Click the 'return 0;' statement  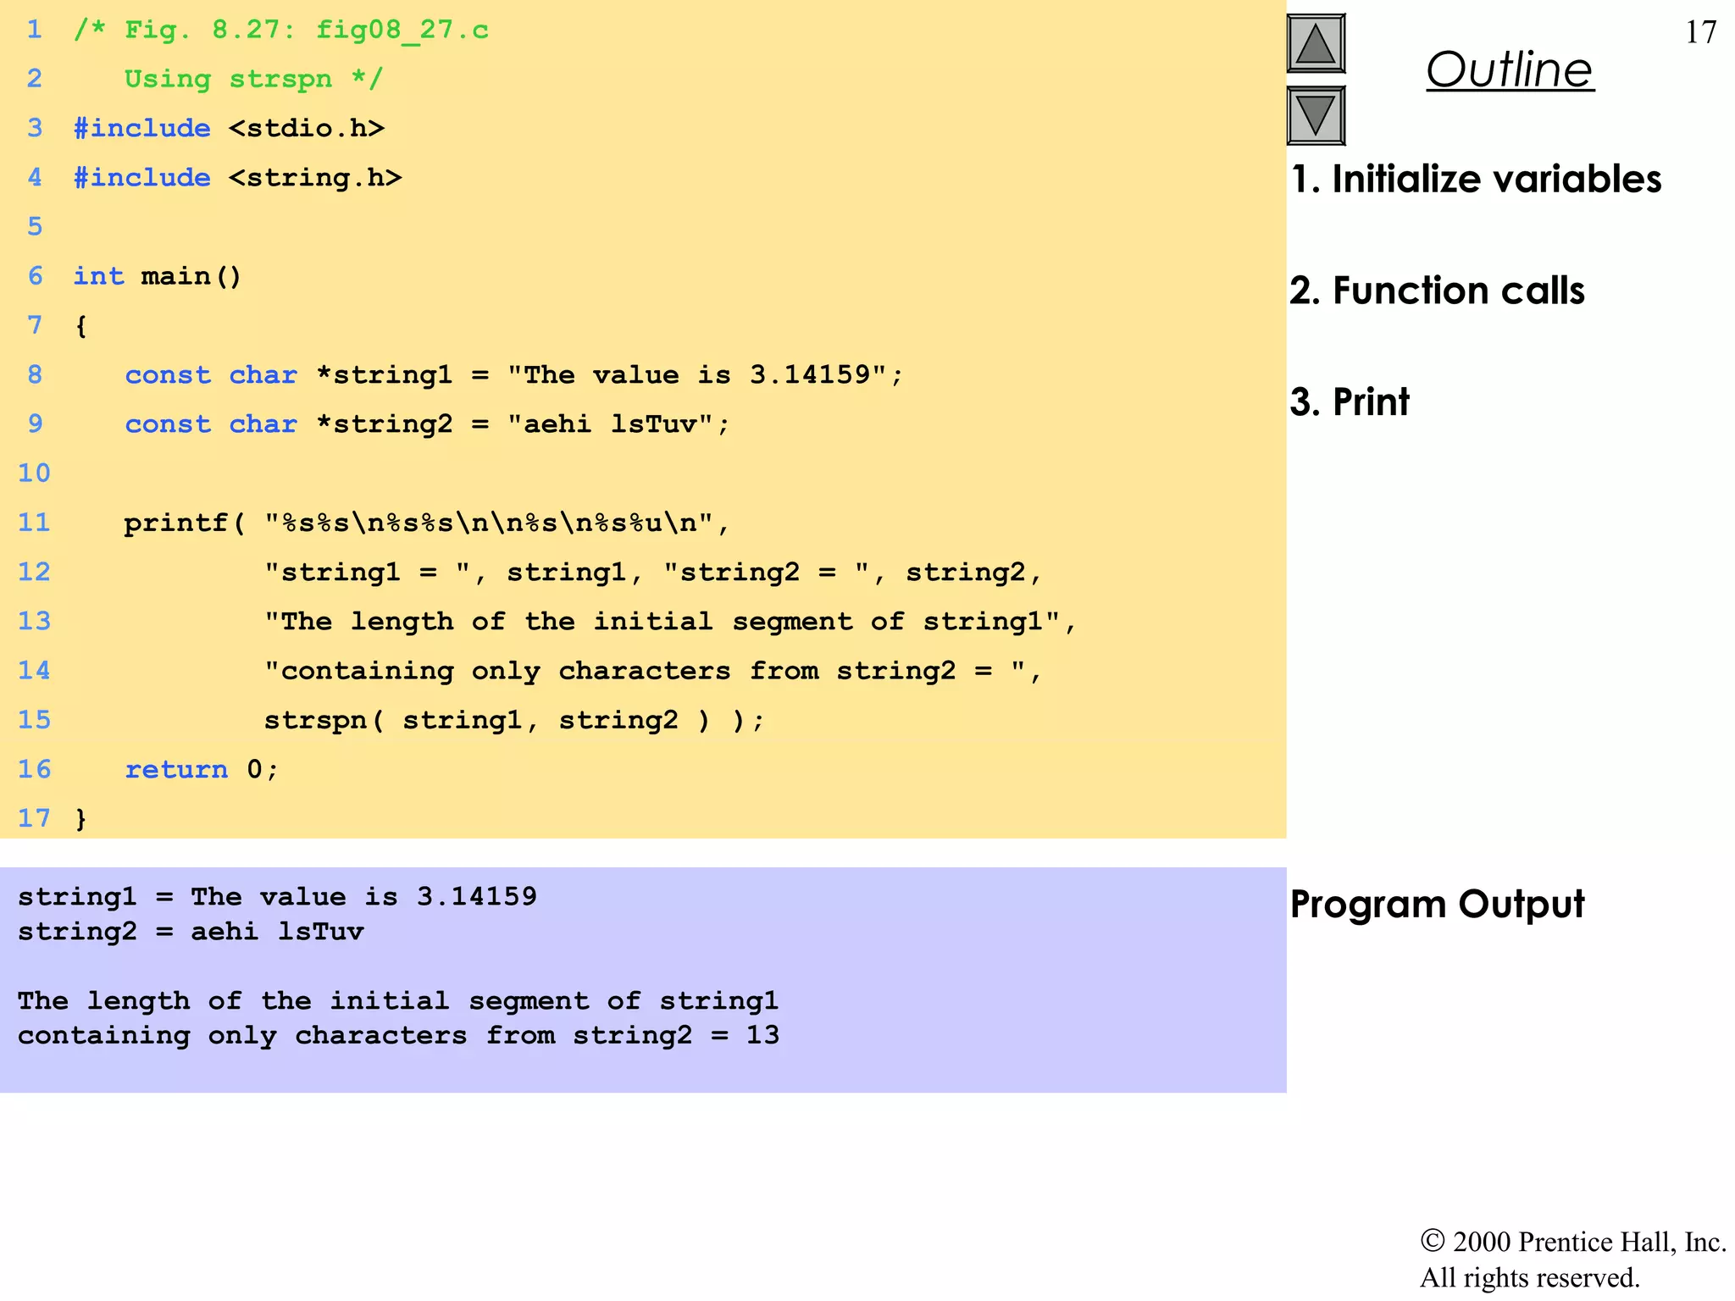click(x=202, y=769)
